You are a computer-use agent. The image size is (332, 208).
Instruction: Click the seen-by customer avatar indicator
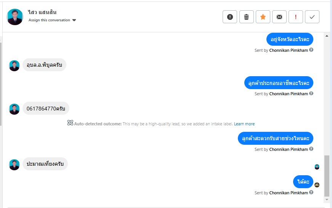[317, 167]
